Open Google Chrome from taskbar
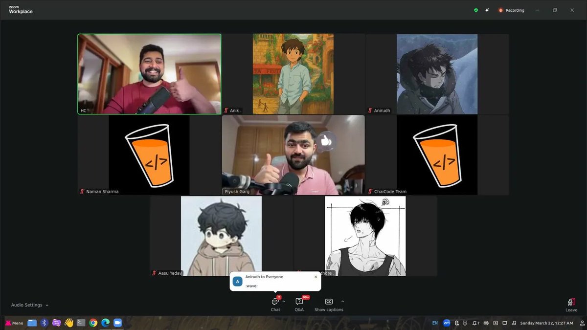 tap(93, 323)
